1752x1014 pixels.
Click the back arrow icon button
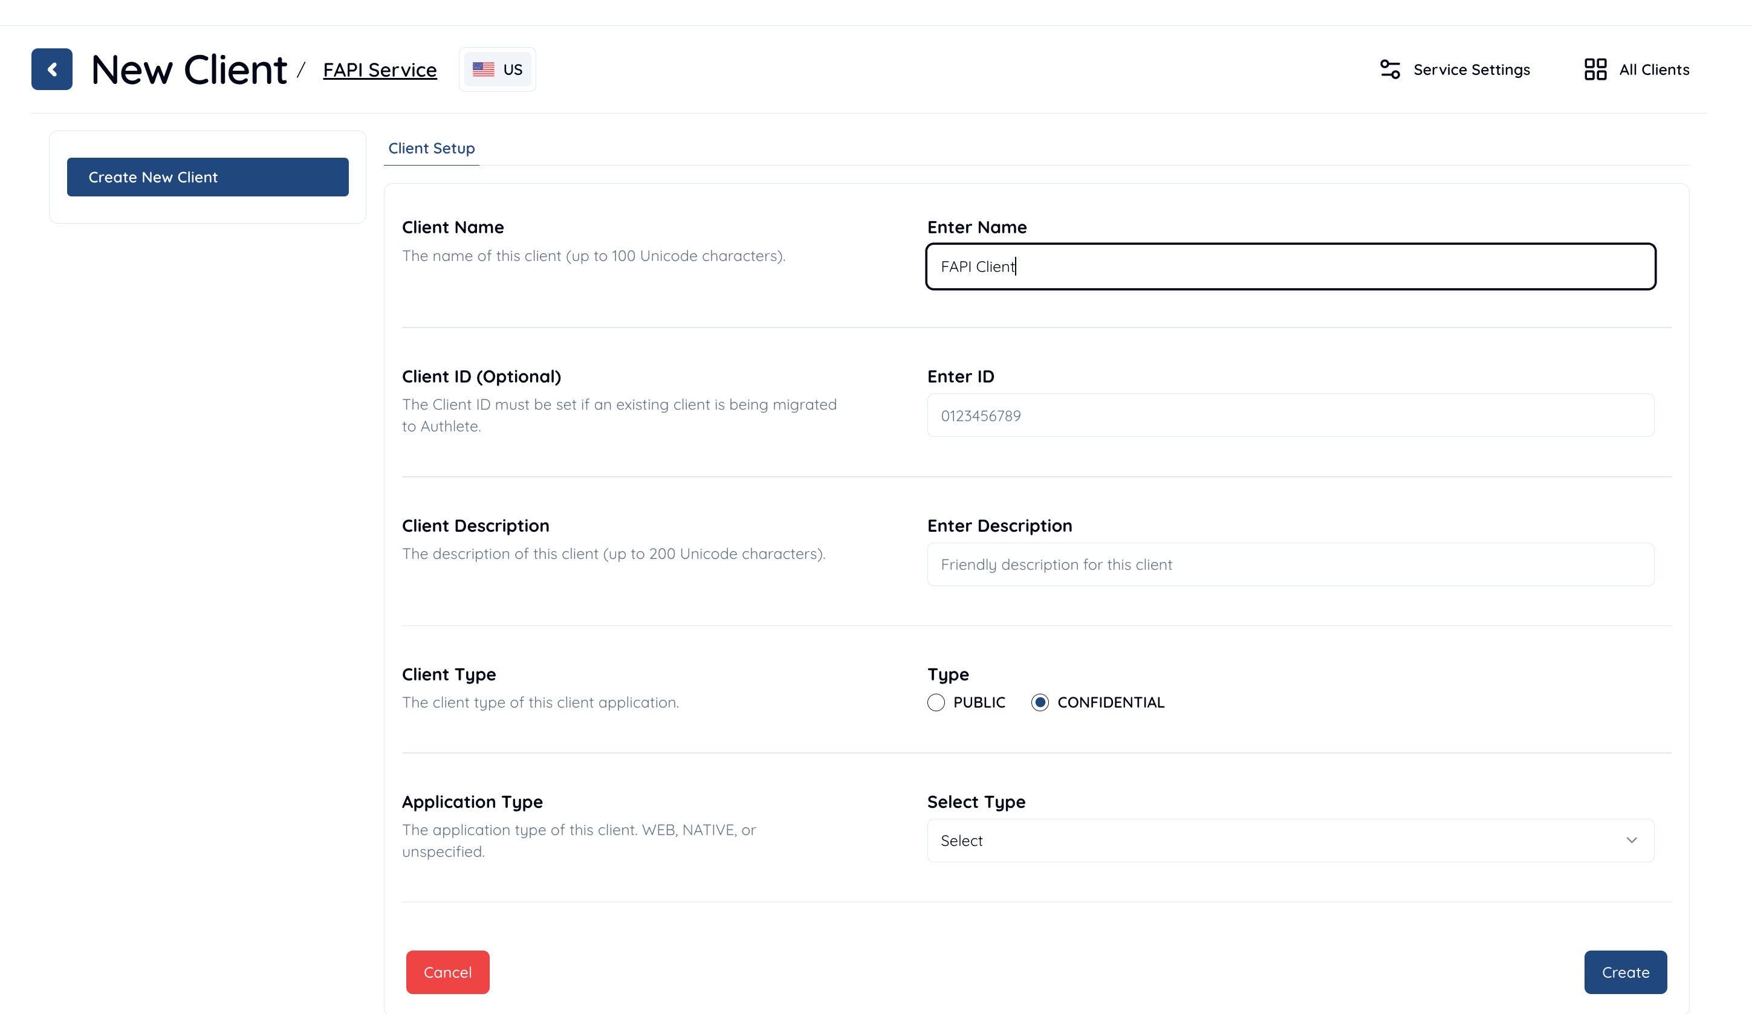pos(51,69)
